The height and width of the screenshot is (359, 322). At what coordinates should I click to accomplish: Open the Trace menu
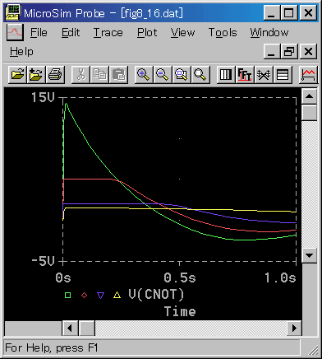coord(108,33)
